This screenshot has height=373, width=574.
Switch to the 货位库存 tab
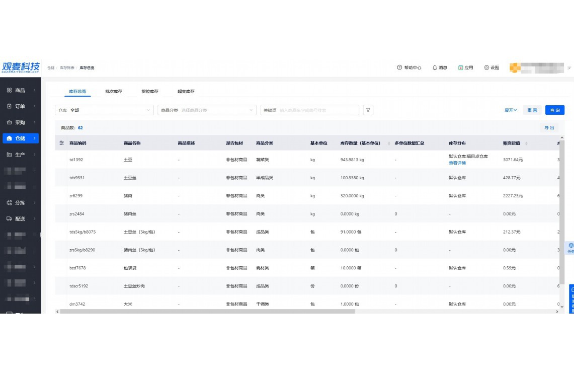(150, 92)
